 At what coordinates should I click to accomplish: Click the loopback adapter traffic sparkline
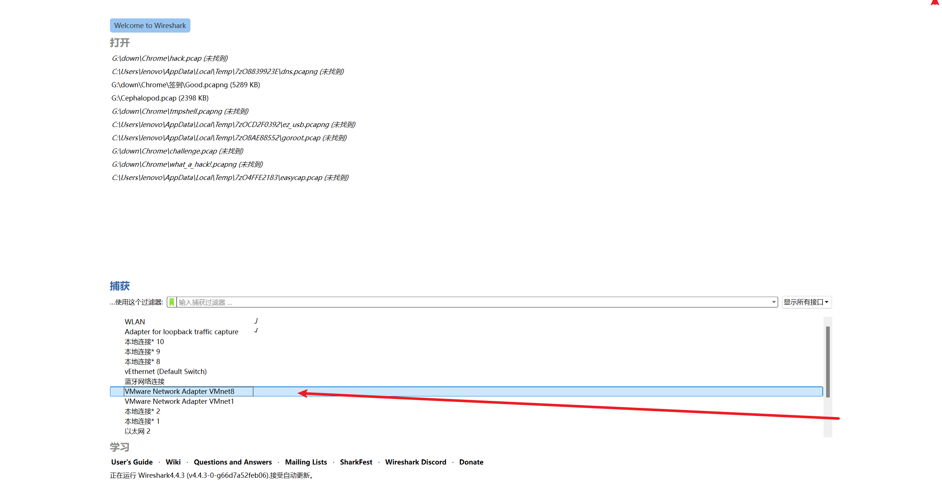pos(256,331)
